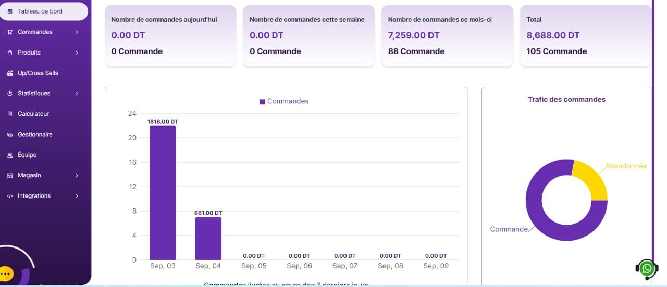Toggle the Commandes legend in bar chart
The height and width of the screenshot is (287, 667).
click(284, 101)
